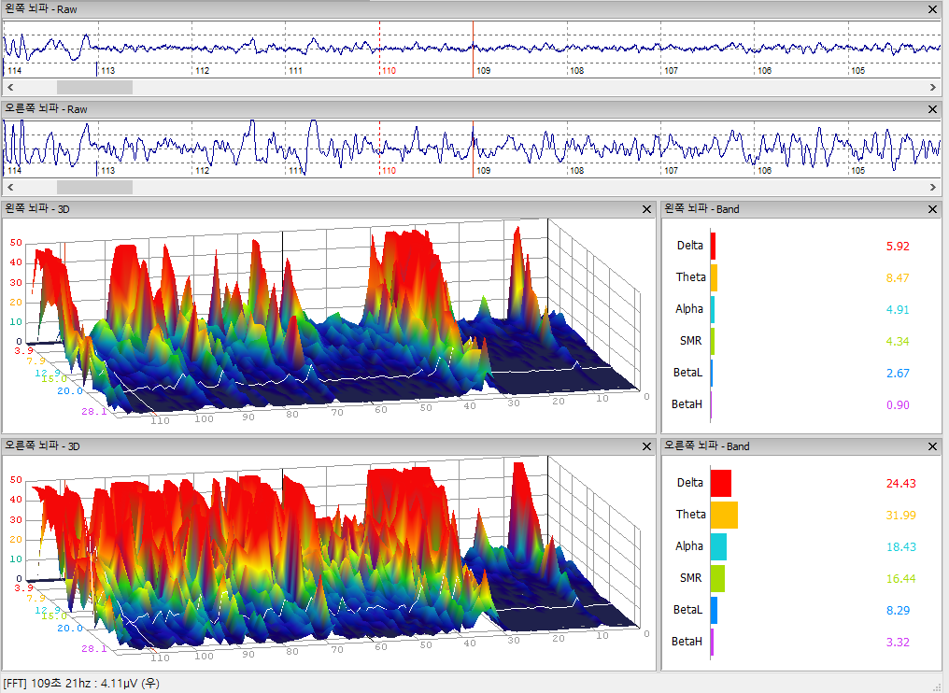Click the Delta label in left-brain Band
949x693 pixels.
690,245
